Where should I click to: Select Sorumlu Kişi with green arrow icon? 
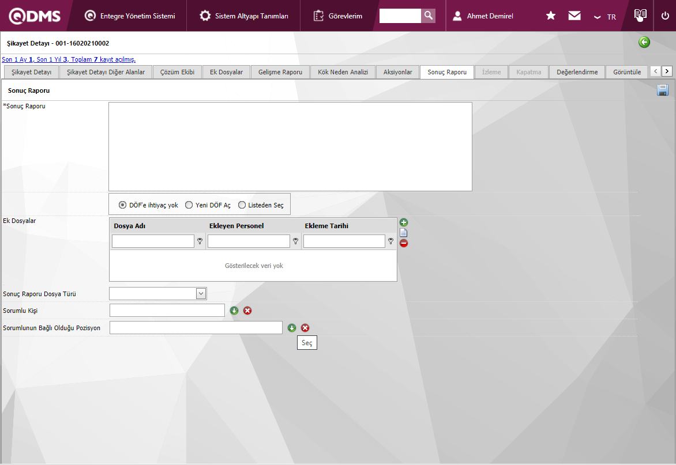coord(234,311)
